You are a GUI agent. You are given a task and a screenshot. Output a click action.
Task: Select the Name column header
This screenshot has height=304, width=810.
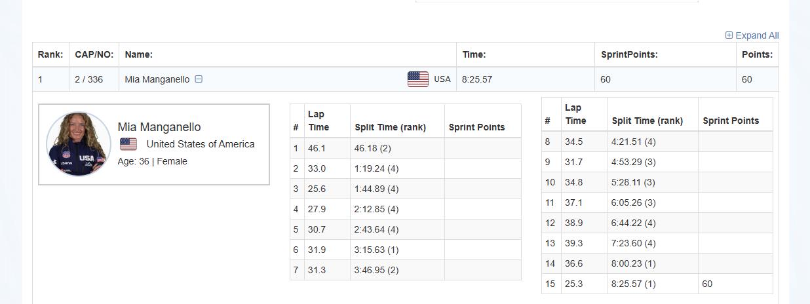138,55
